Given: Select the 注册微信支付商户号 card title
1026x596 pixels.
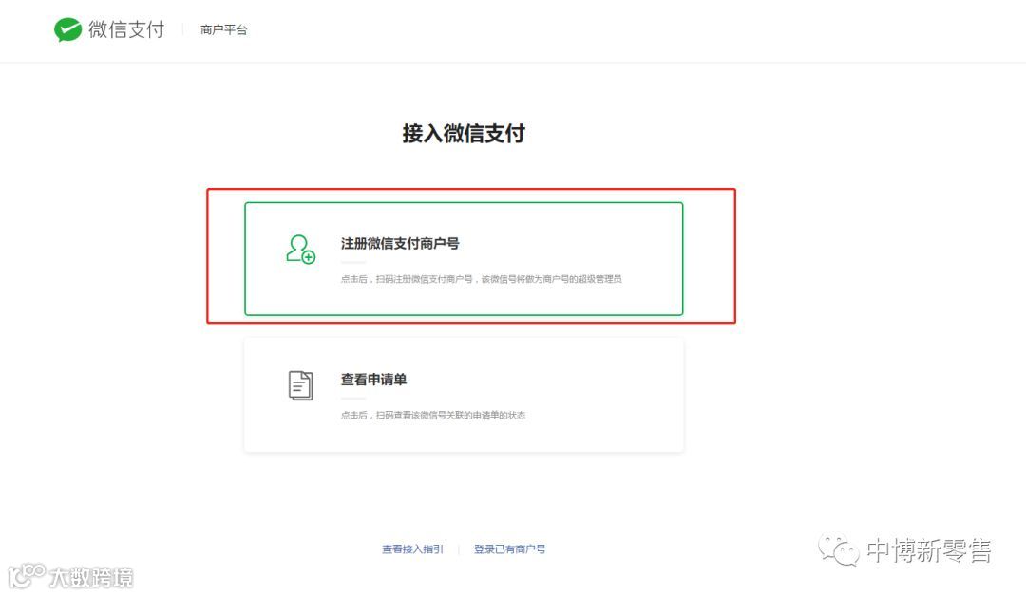Looking at the screenshot, I should point(400,244).
